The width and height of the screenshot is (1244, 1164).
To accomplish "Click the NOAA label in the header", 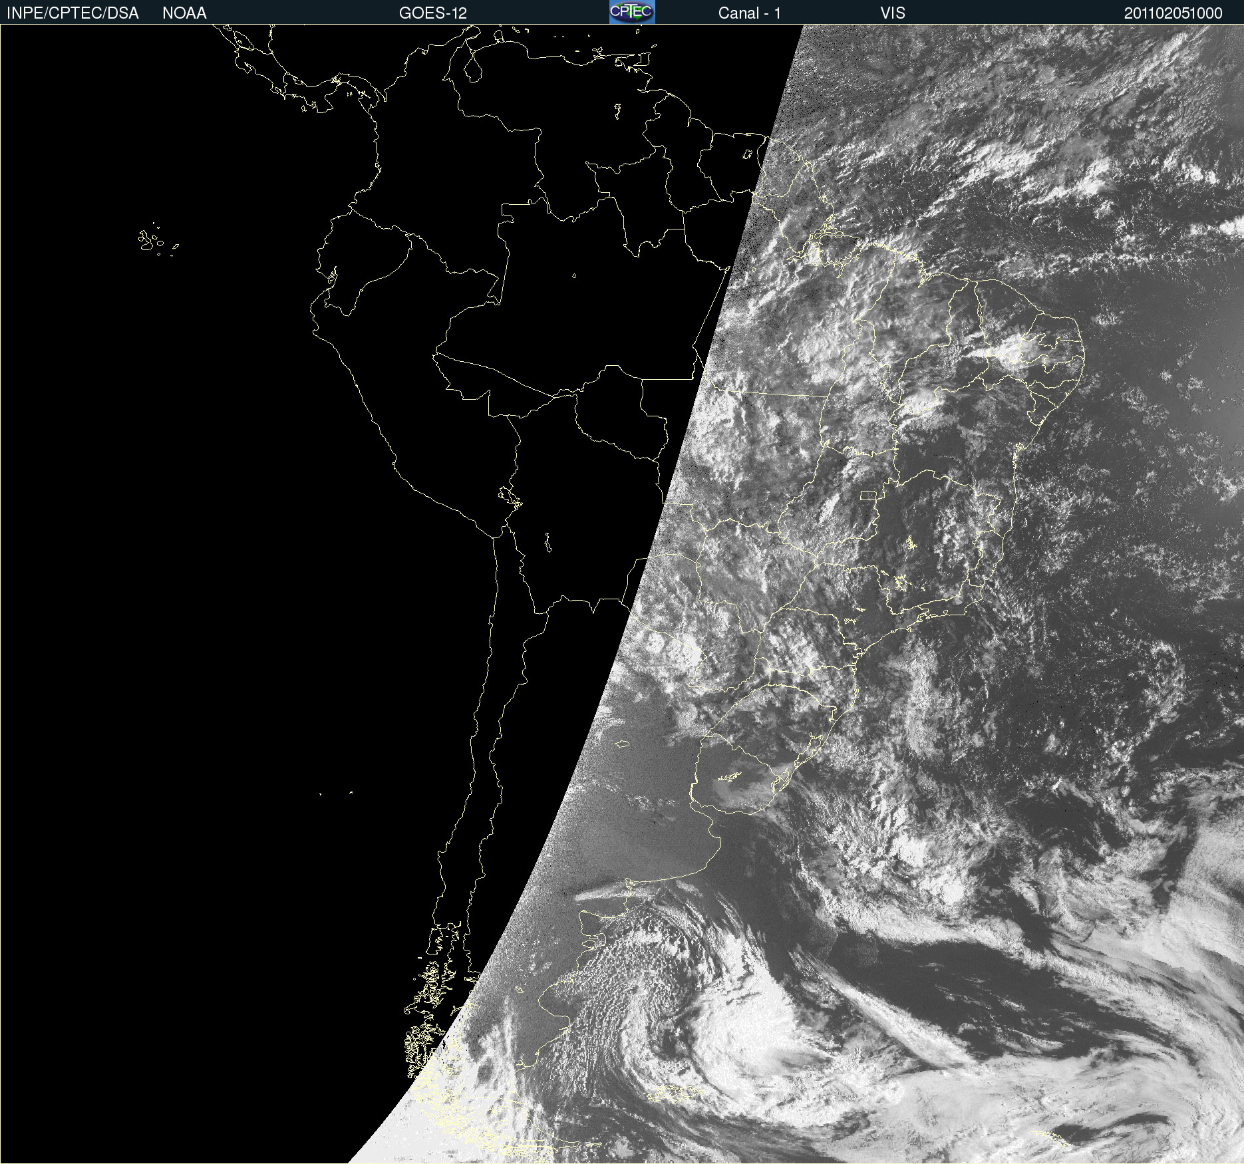I will [184, 13].
